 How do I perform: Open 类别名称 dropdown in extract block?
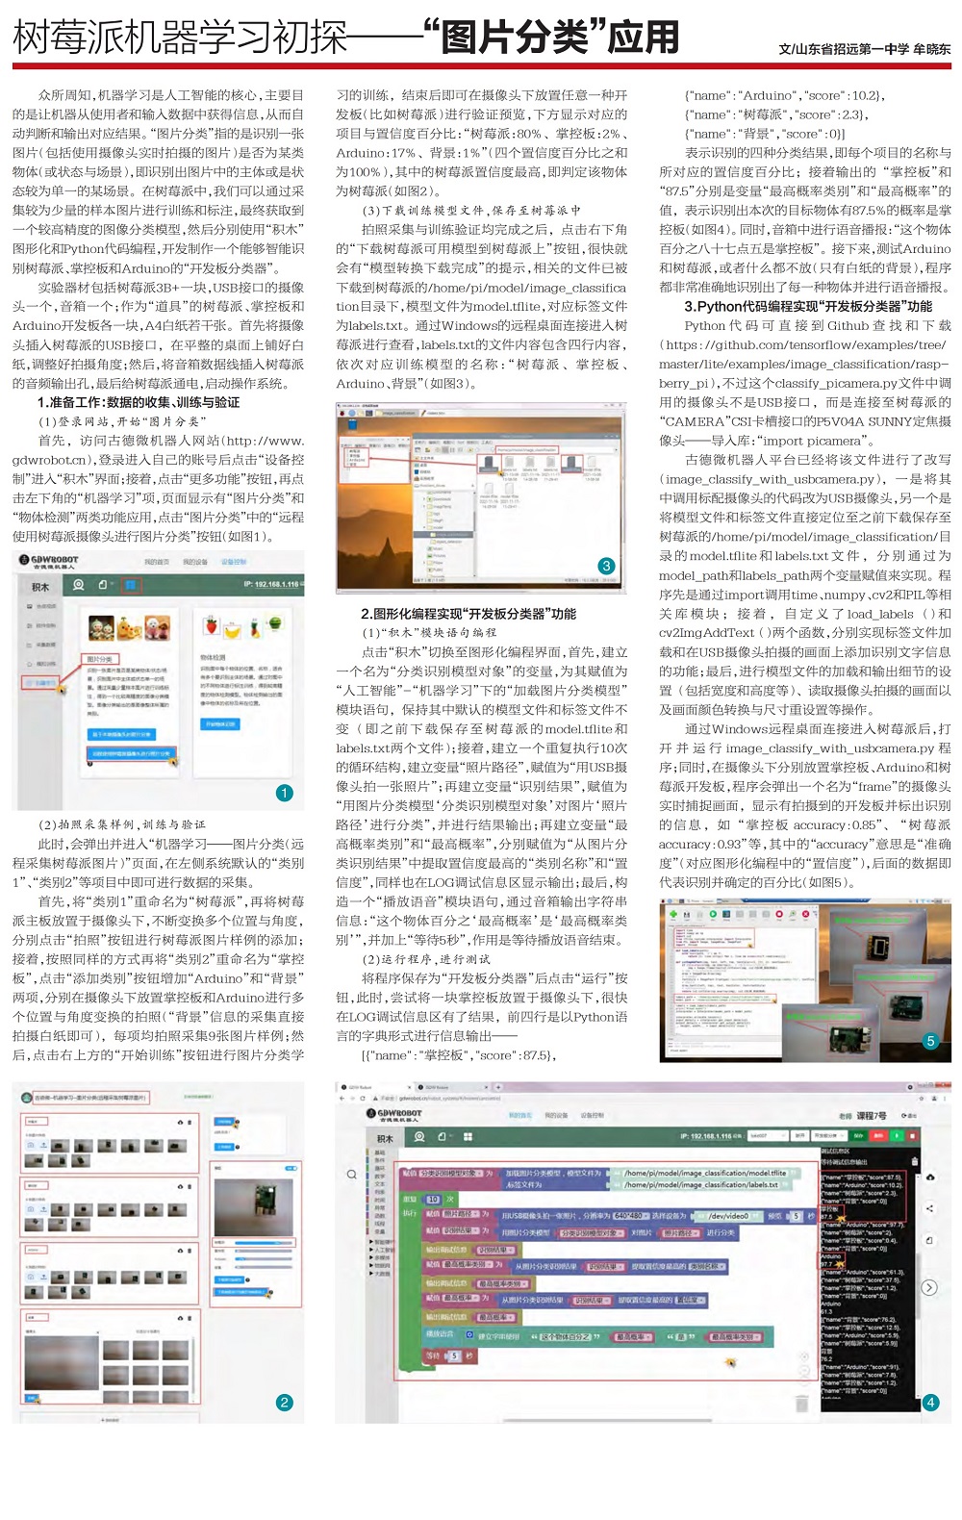click(x=708, y=1266)
